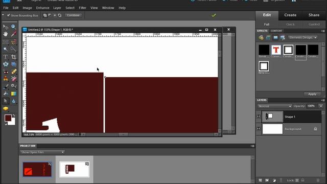Select the Sponge tool
327x184 pixels.
point(6,109)
